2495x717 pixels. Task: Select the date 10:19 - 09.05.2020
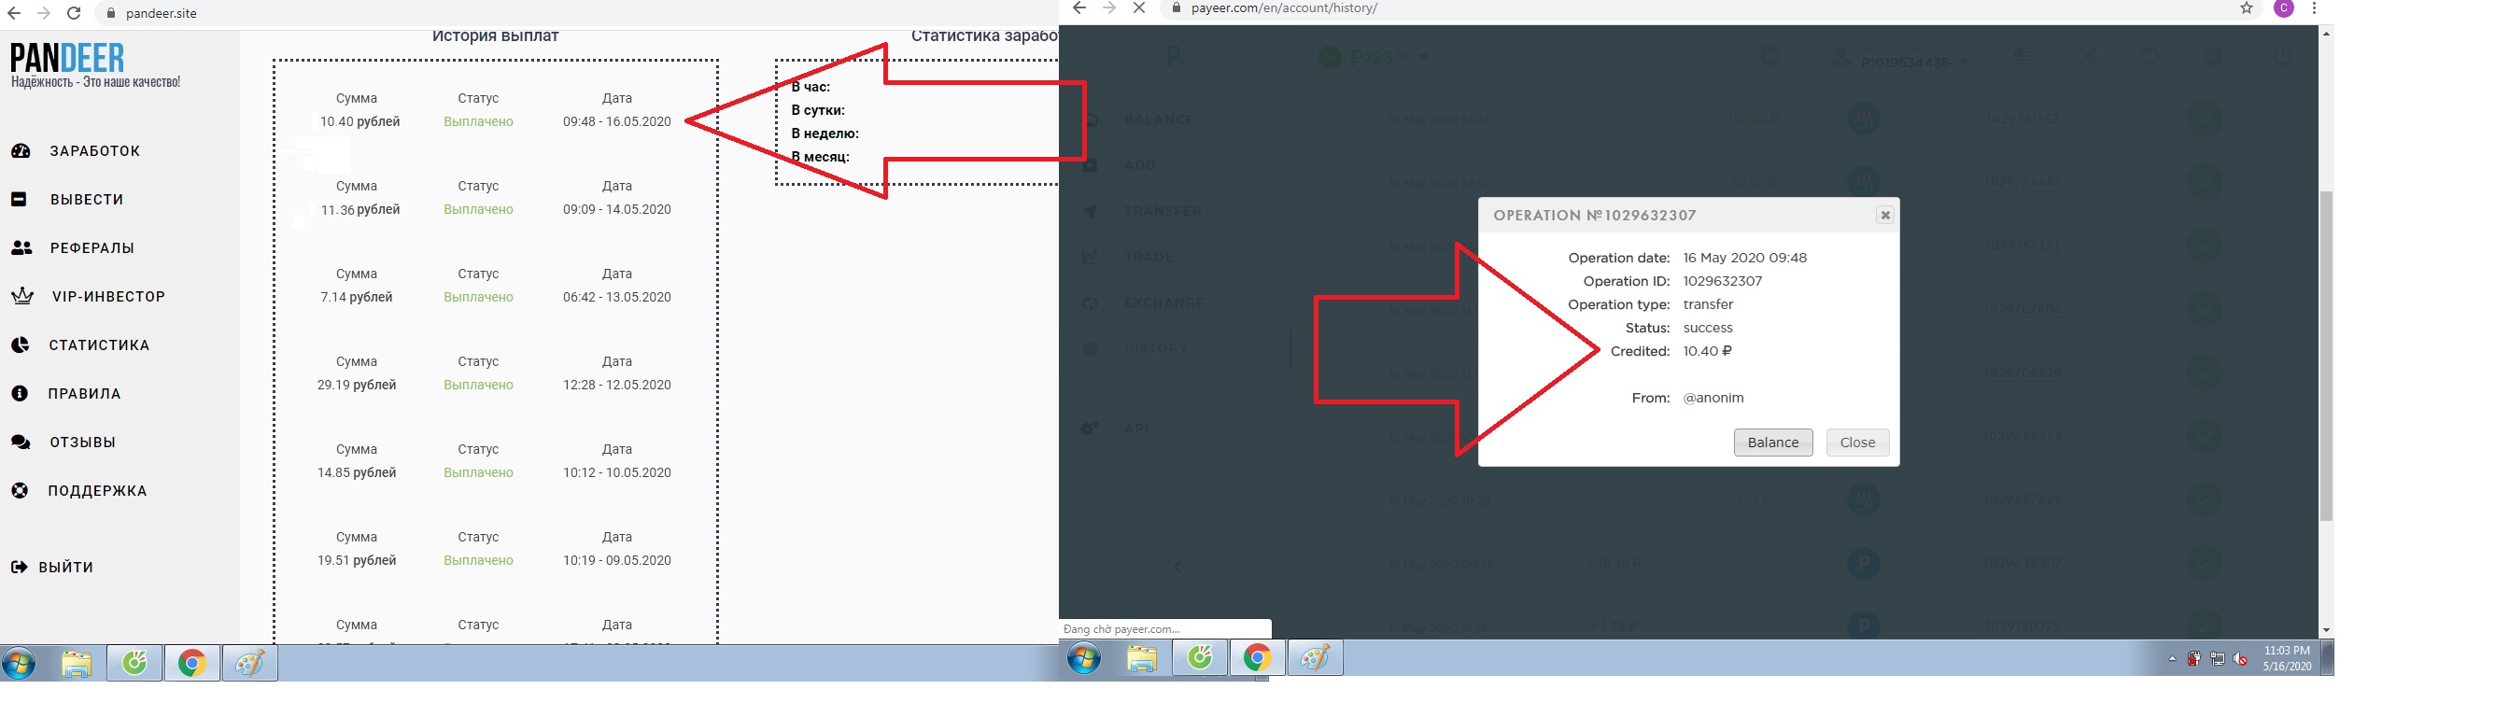coord(617,560)
